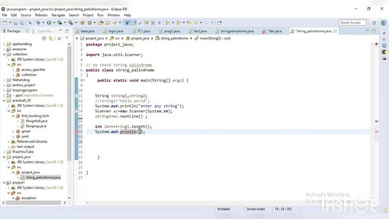Collapse the practice9_30 project
The width and height of the screenshot is (389, 219).
coord(4,100)
